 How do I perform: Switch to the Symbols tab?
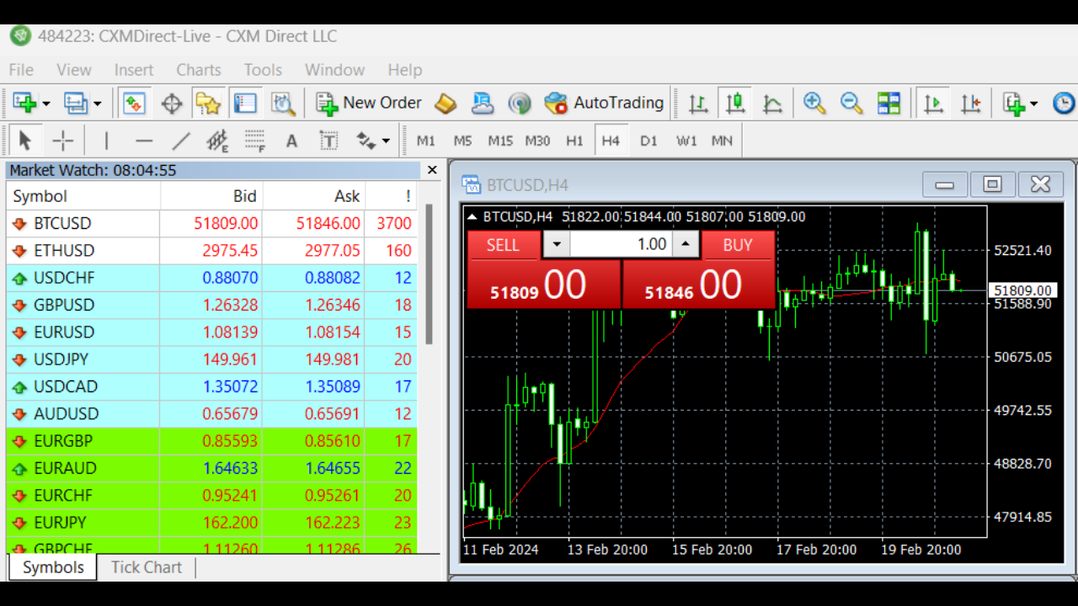[53, 567]
